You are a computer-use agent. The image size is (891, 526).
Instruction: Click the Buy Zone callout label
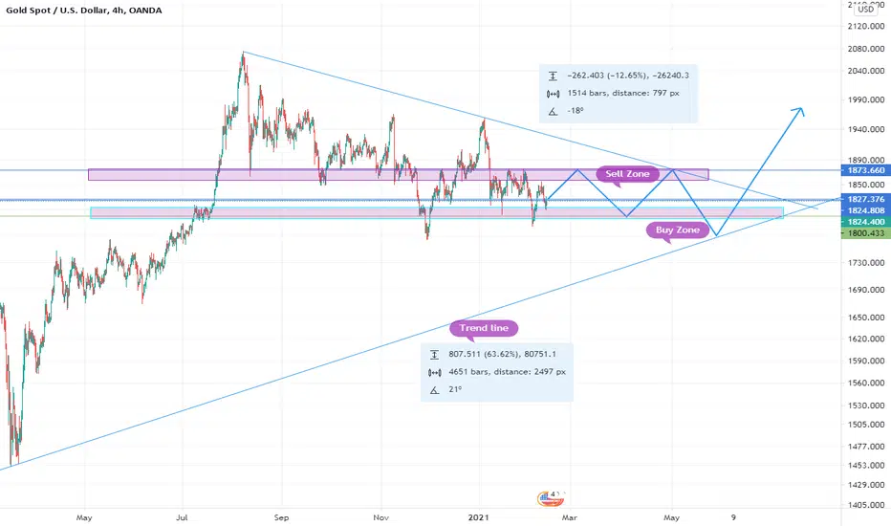click(x=678, y=230)
